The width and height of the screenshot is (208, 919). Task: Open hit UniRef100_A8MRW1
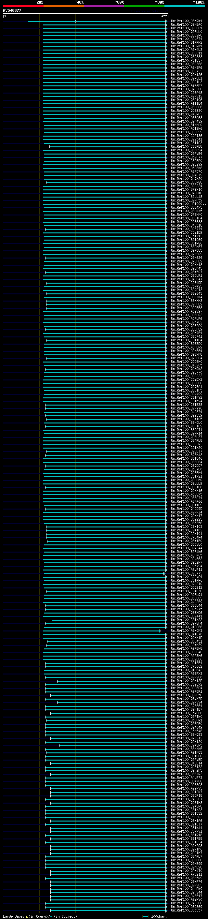coord(187,21)
